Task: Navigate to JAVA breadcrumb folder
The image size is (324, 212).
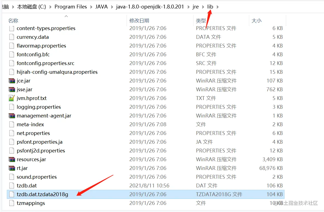Action: [x=101, y=7]
